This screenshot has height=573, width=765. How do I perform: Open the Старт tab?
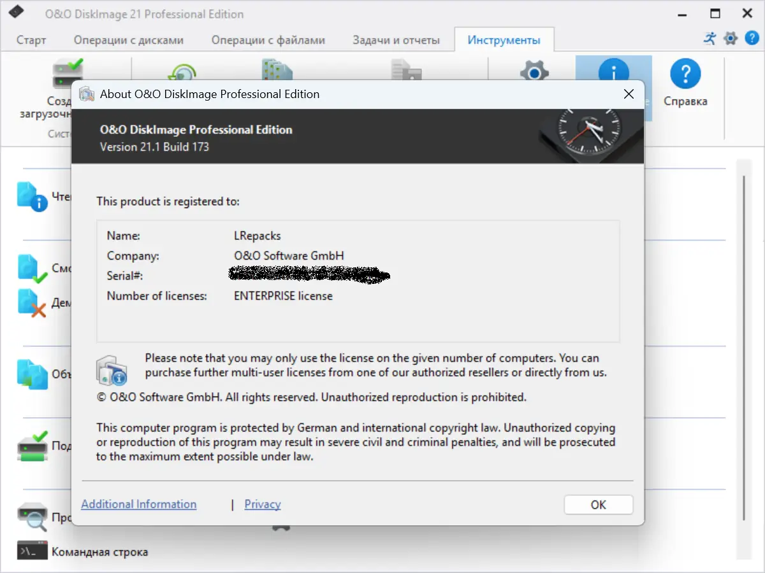tap(31, 40)
